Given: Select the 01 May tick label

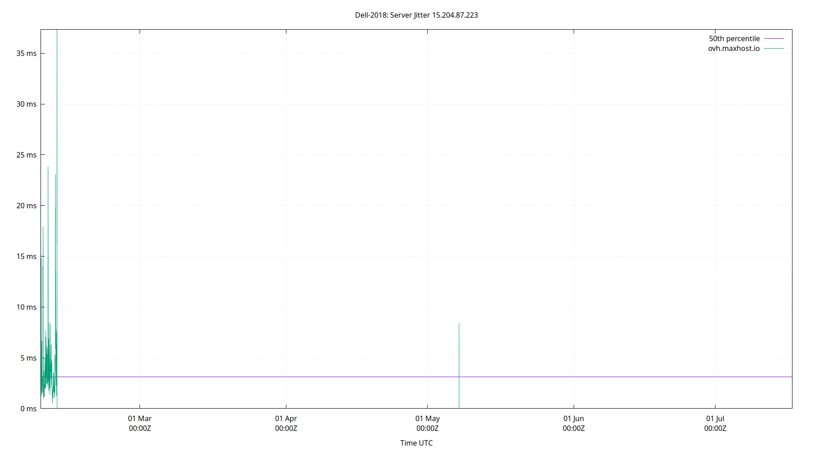Looking at the screenshot, I should tap(428, 418).
